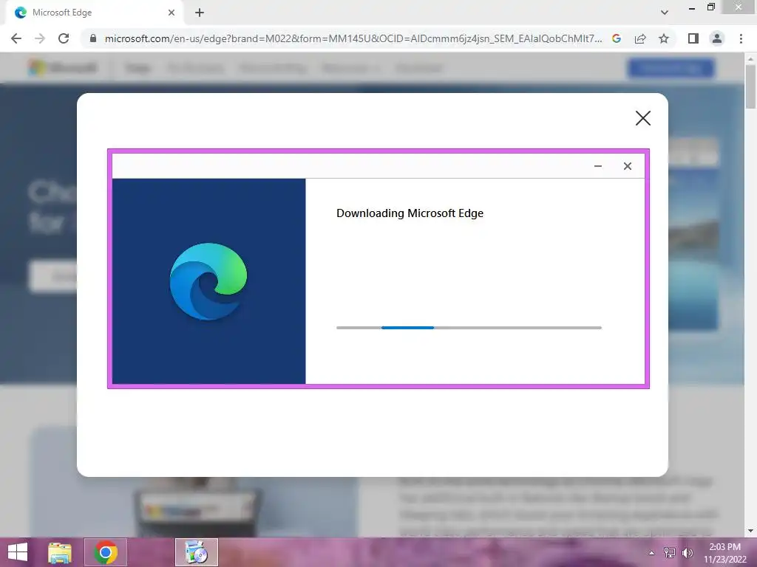This screenshot has height=567, width=757.
Task: Open Chrome three-dot menu
Action: (x=741, y=38)
